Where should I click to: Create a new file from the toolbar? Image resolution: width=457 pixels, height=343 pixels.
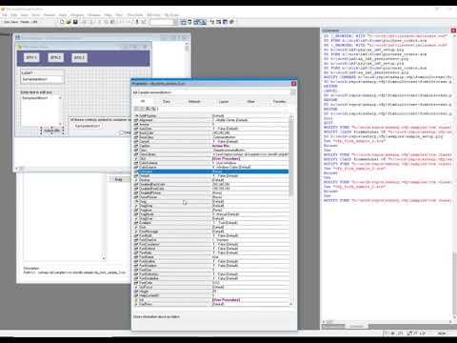[62, 22]
